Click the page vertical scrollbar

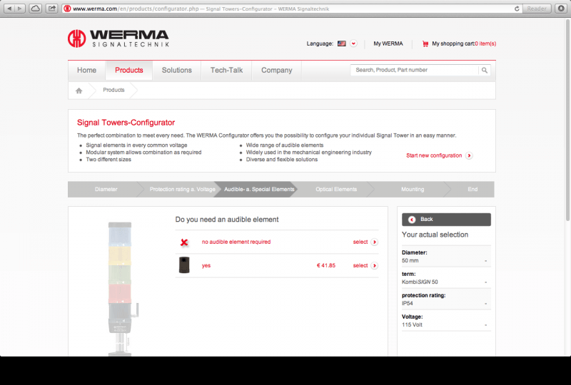pos(567,120)
